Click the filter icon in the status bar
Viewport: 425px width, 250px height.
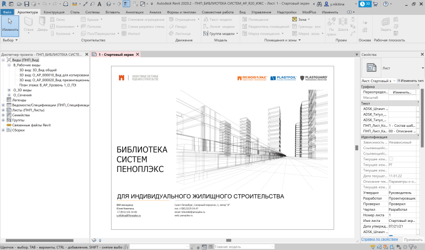point(411,247)
